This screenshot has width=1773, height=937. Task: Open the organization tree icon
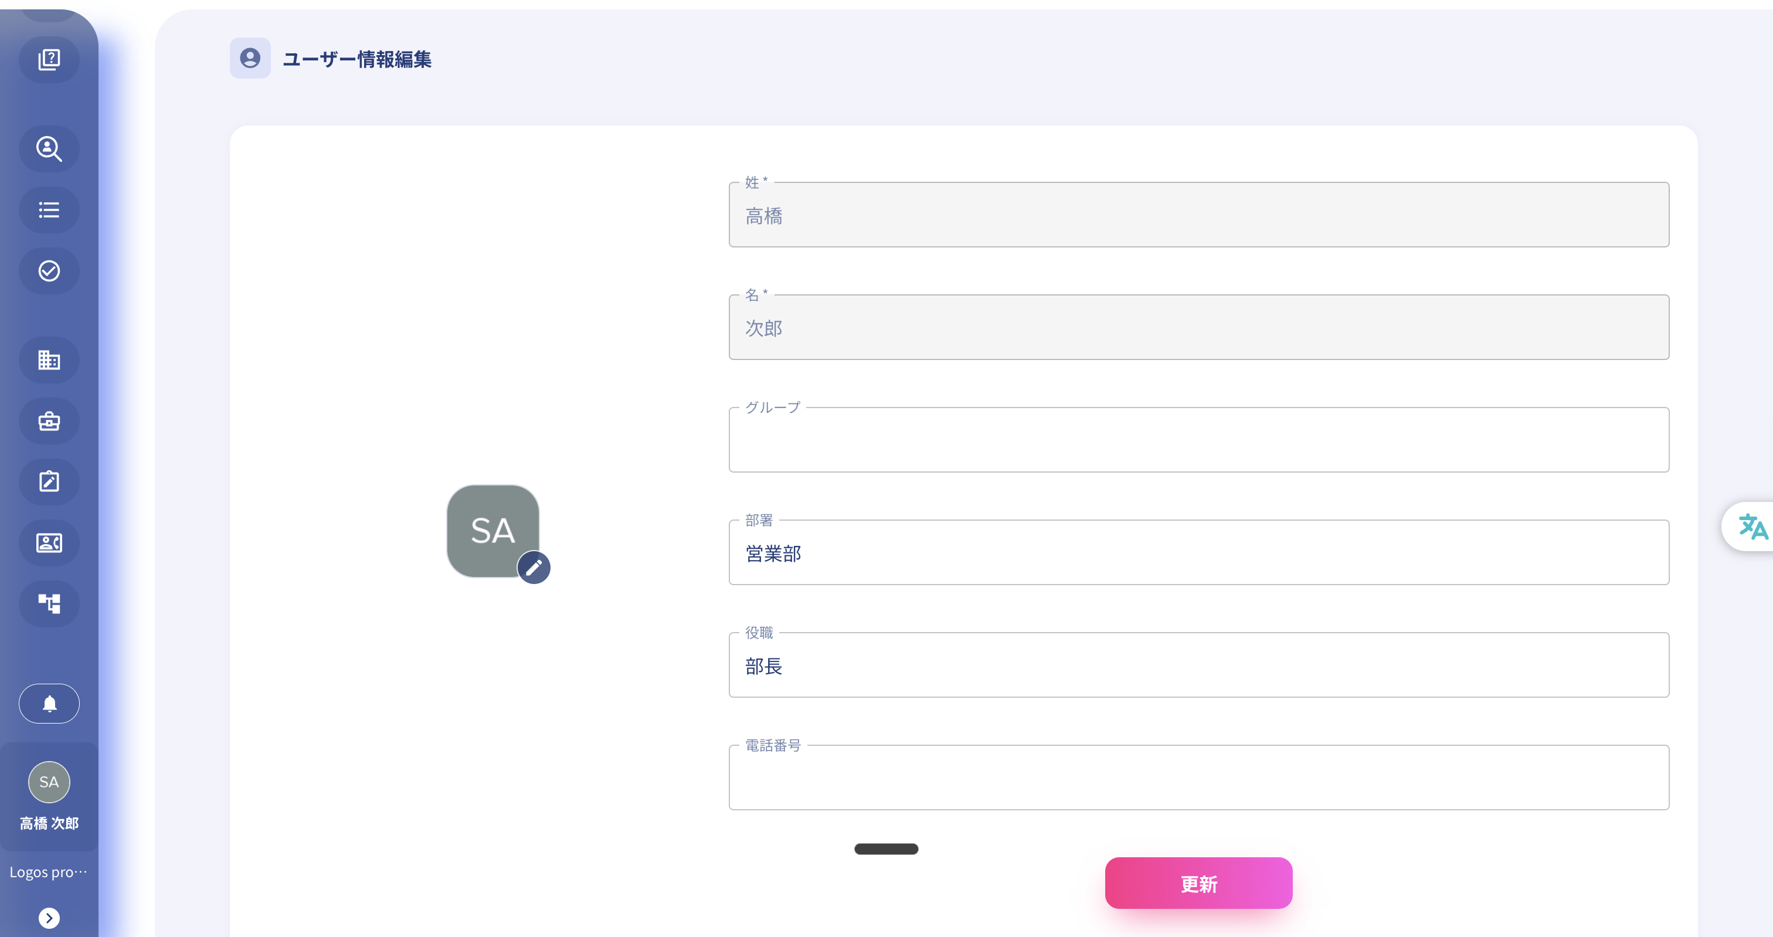(x=49, y=604)
